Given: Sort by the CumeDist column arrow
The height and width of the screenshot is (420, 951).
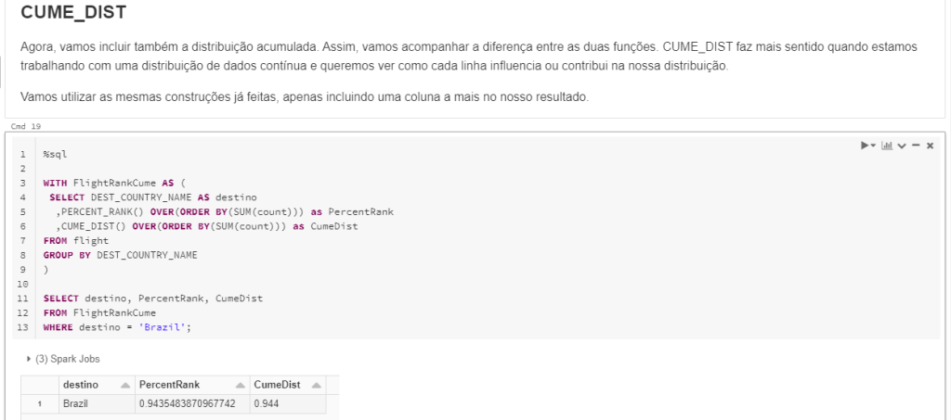Looking at the screenshot, I should click(317, 385).
